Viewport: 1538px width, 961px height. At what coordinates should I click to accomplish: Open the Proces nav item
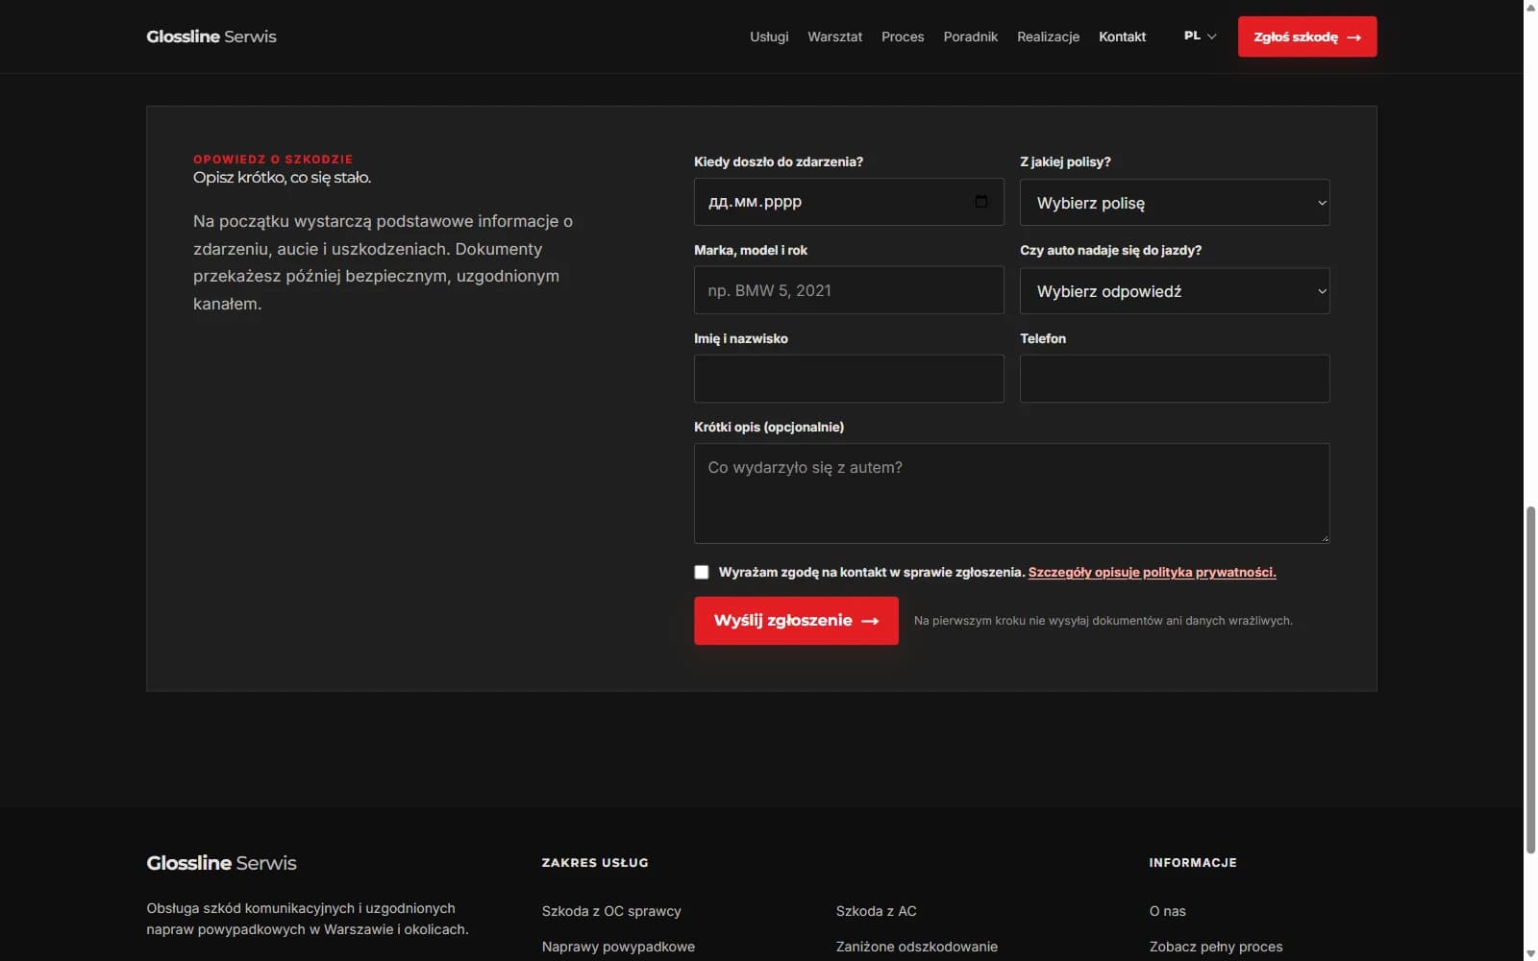click(903, 37)
